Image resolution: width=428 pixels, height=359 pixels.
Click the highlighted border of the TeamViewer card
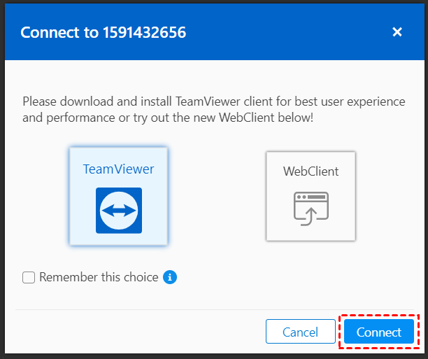(x=70, y=197)
